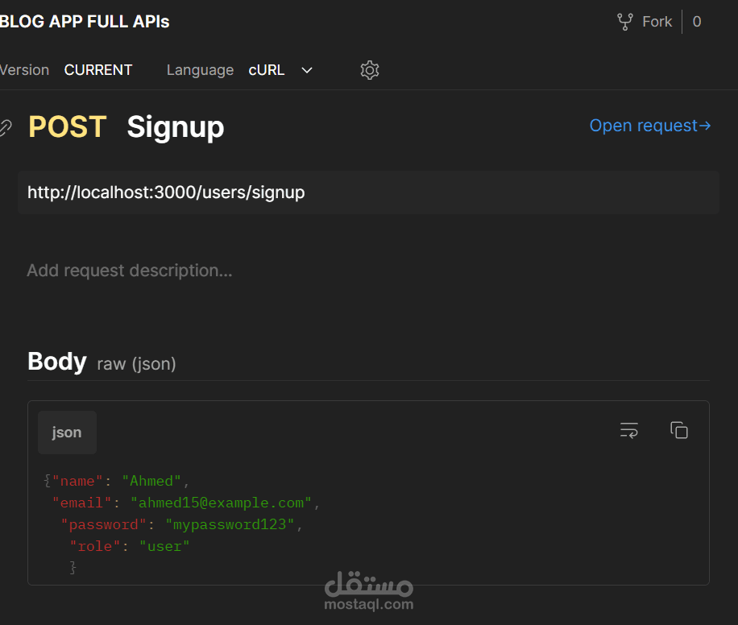Click the "user" role value
The image size is (738, 625).
(164, 546)
